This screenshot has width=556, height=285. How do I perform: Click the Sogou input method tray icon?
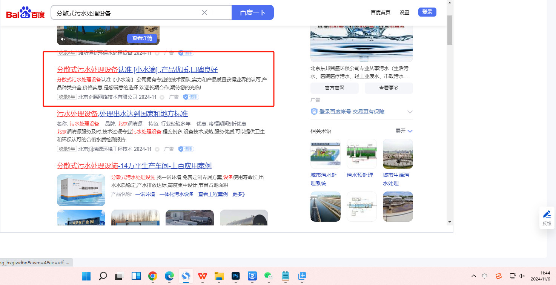click(x=499, y=276)
